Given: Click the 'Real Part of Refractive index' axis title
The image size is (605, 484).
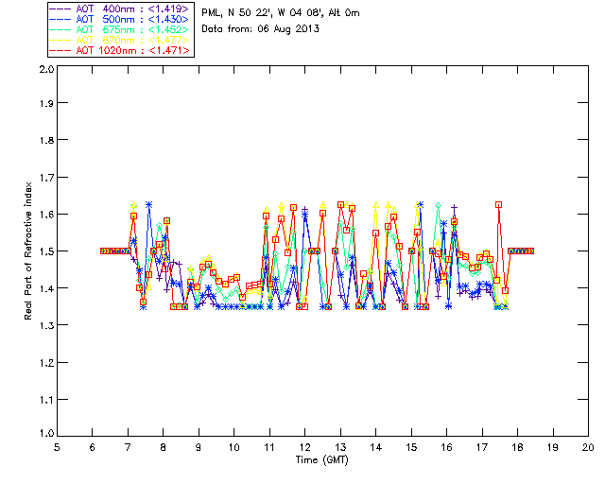Looking at the screenshot, I should [x=27, y=251].
